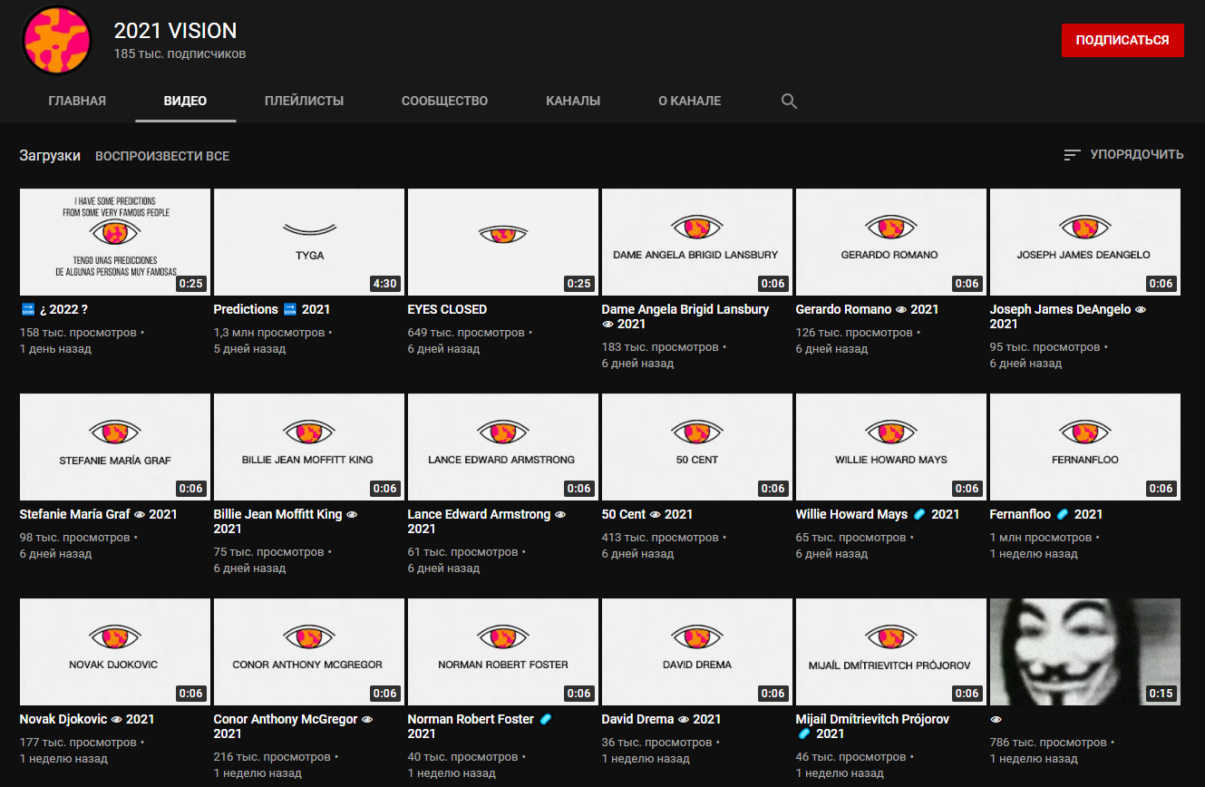Click 'Willie Howard Mays 2021' title
The height and width of the screenshot is (787, 1205).
tap(878, 514)
